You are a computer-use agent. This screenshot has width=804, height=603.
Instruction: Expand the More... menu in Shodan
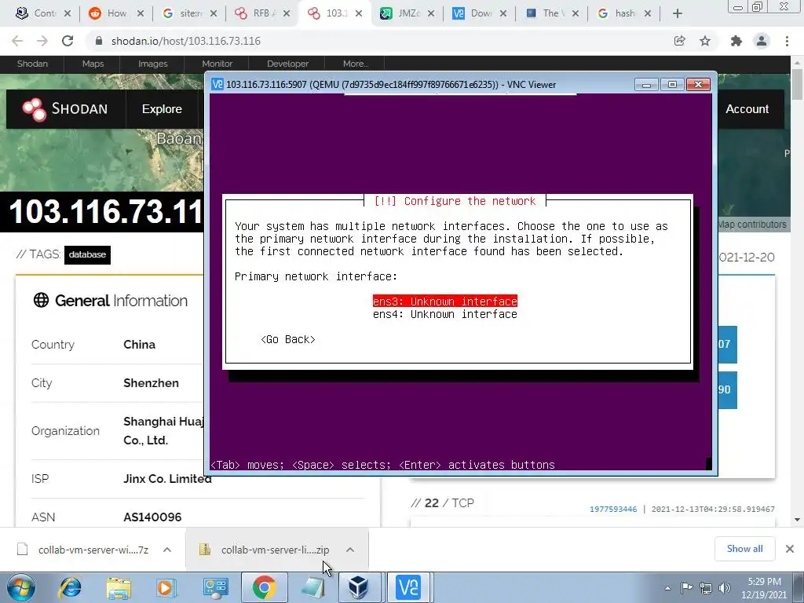[x=356, y=64]
